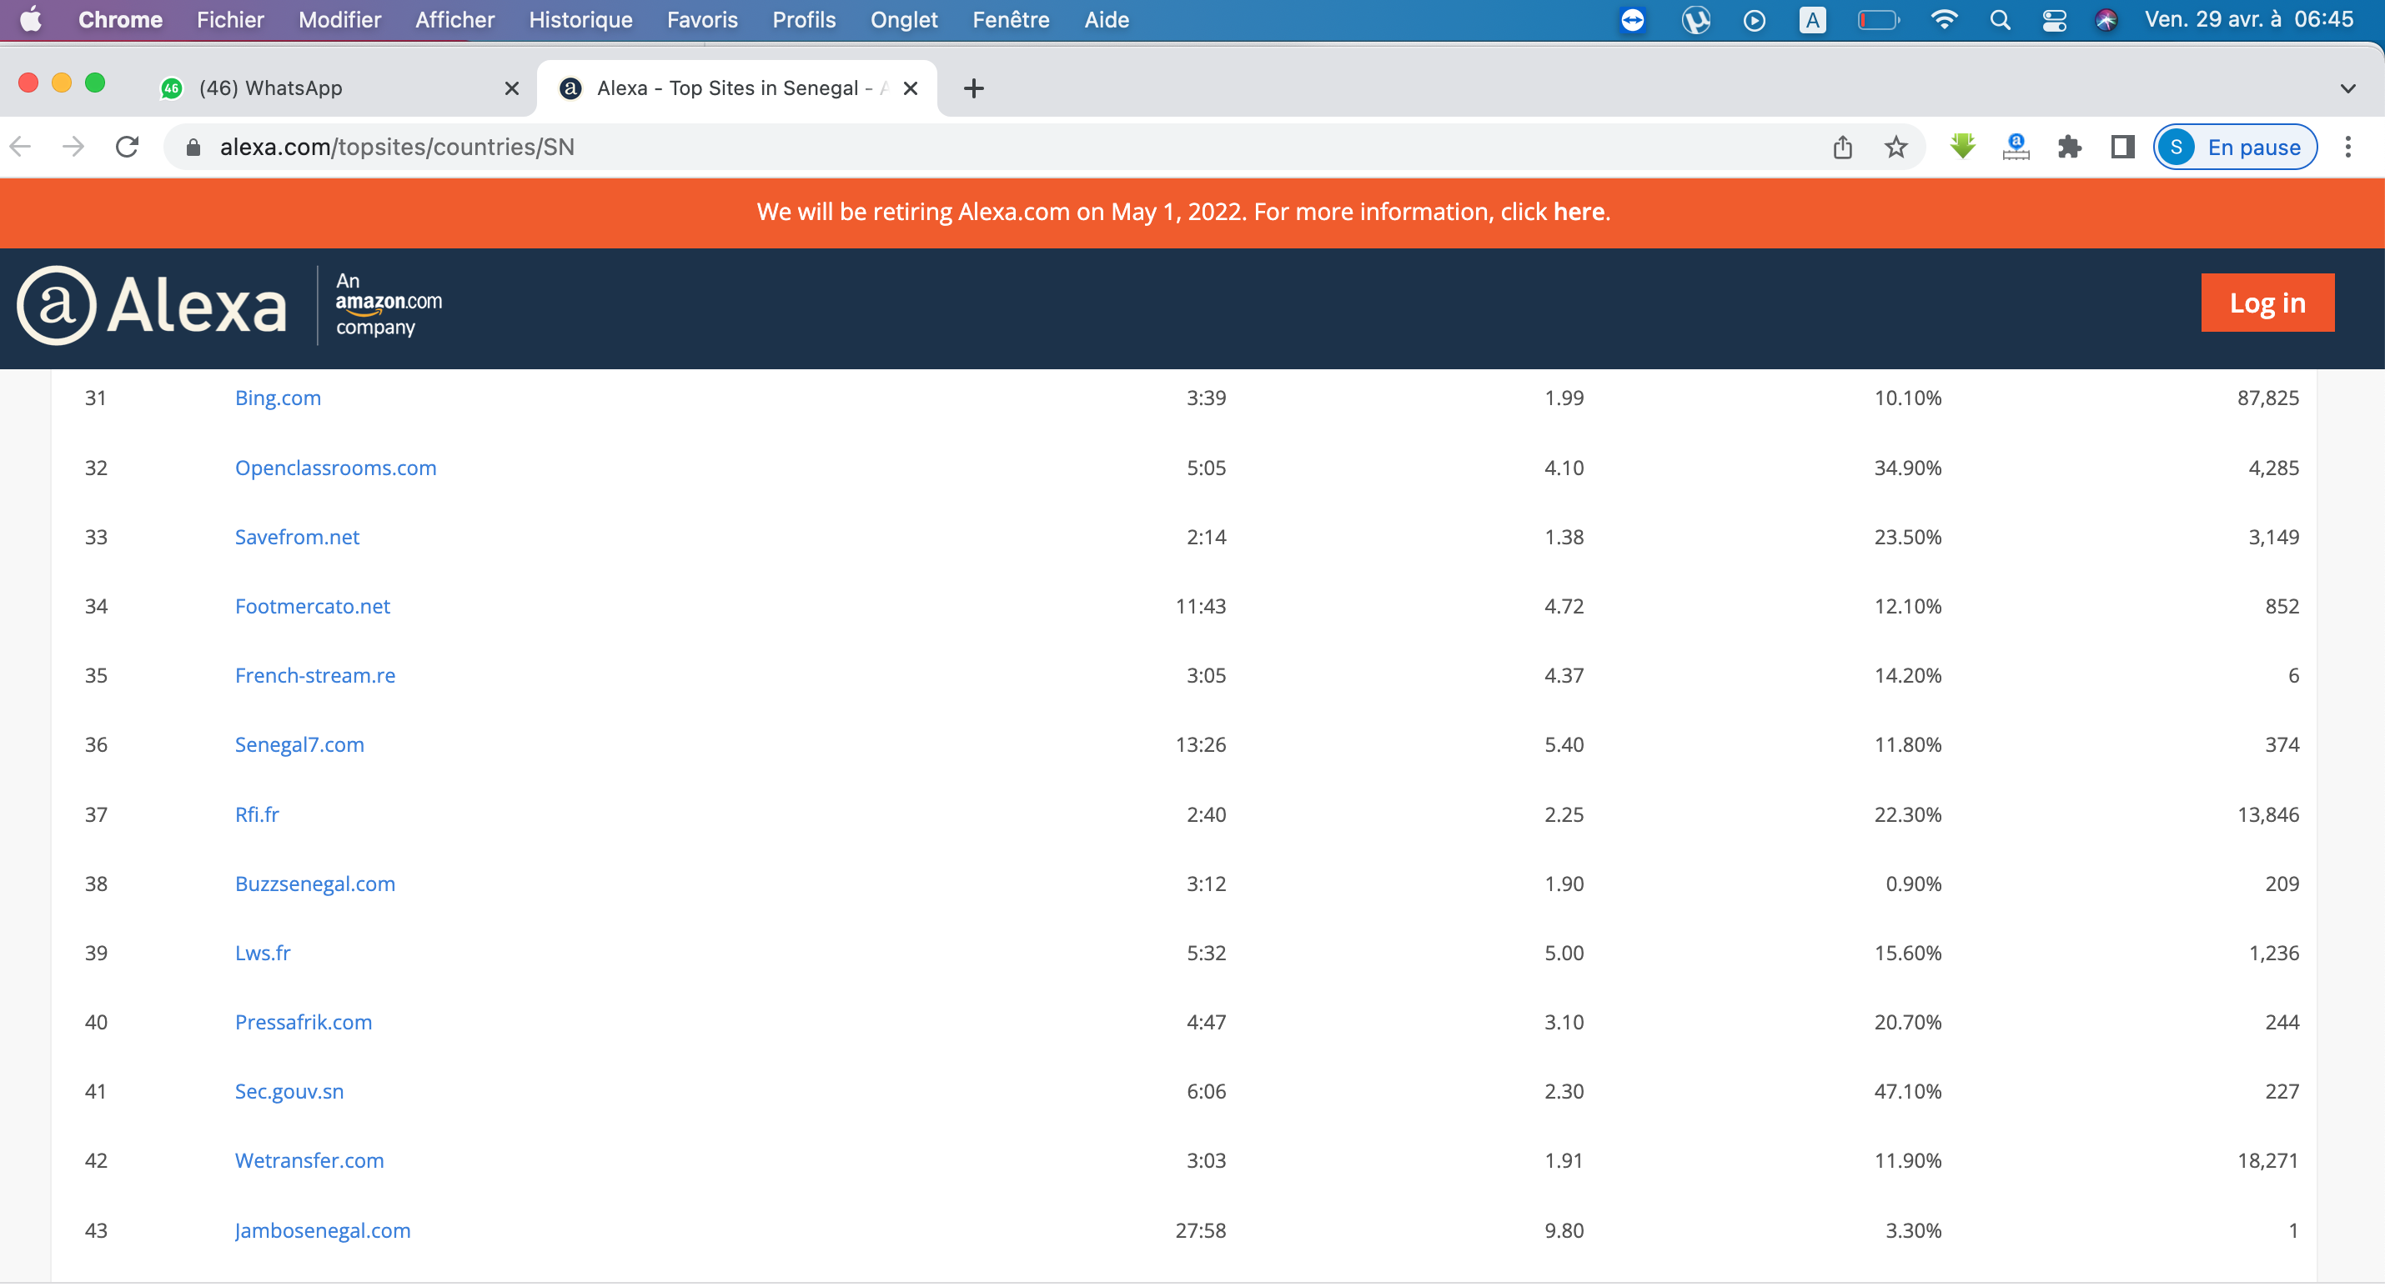
Task: Open the French-stream.re link
Action: click(314, 675)
